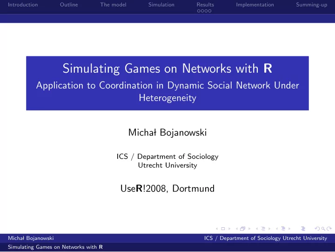
Task: Navigate to the Simulation section
Action: pyautogui.click(x=161, y=5)
